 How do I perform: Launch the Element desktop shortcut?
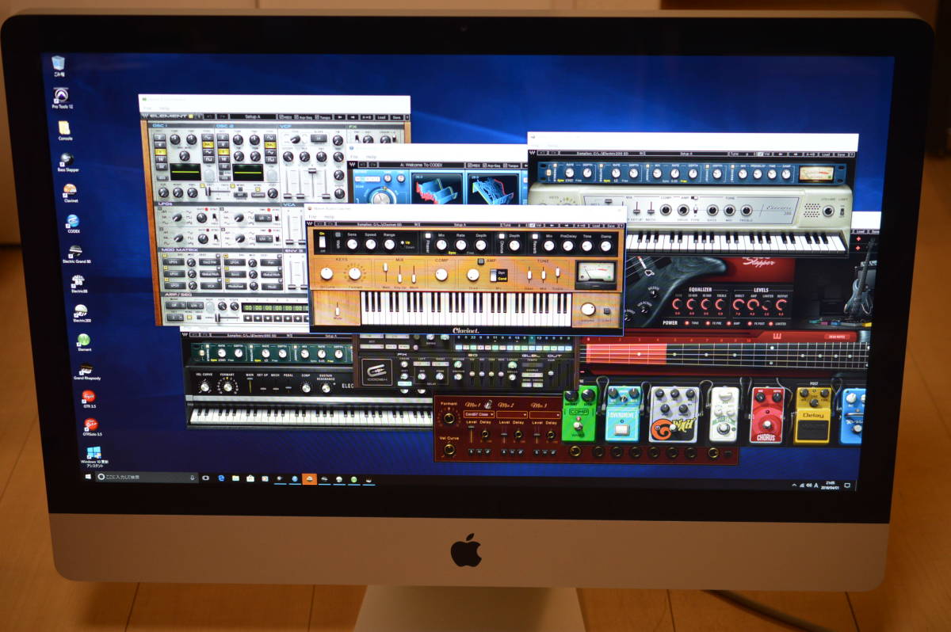(x=84, y=344)
